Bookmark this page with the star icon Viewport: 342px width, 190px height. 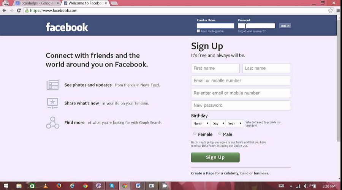click(331, 11)
